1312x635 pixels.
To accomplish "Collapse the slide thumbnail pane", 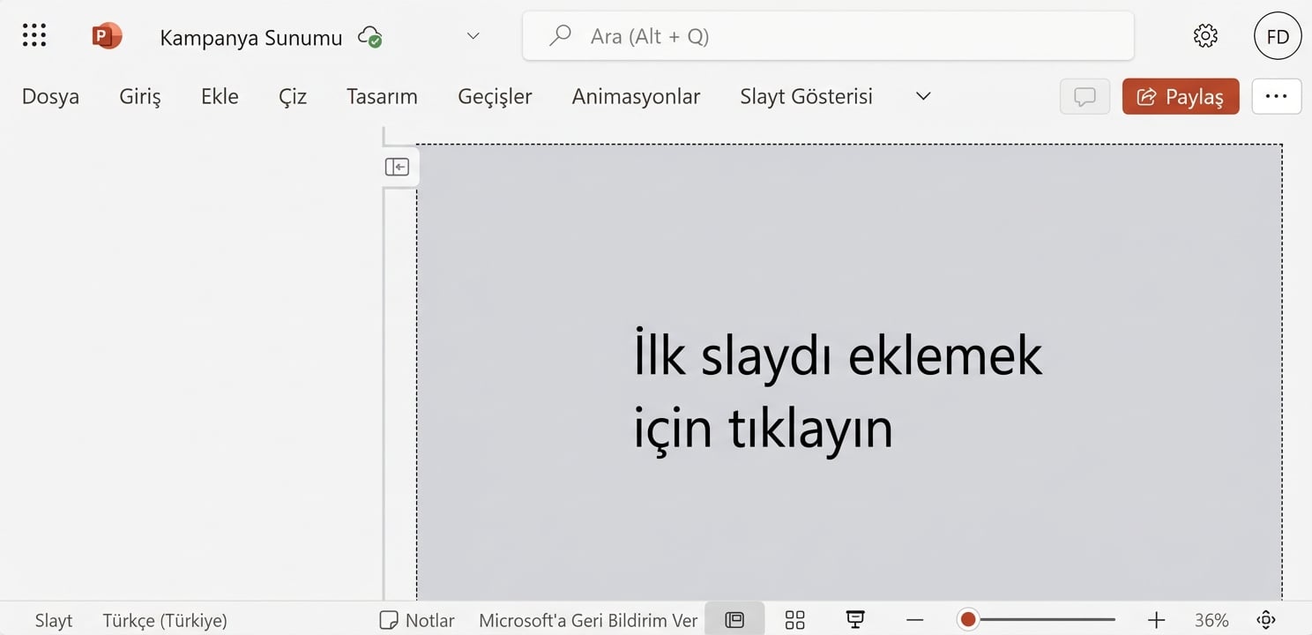I will click(x=398, y=166).
